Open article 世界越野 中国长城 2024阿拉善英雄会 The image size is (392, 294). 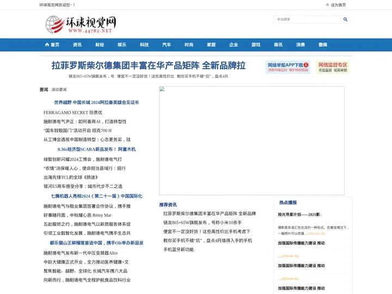pos(96,102)
